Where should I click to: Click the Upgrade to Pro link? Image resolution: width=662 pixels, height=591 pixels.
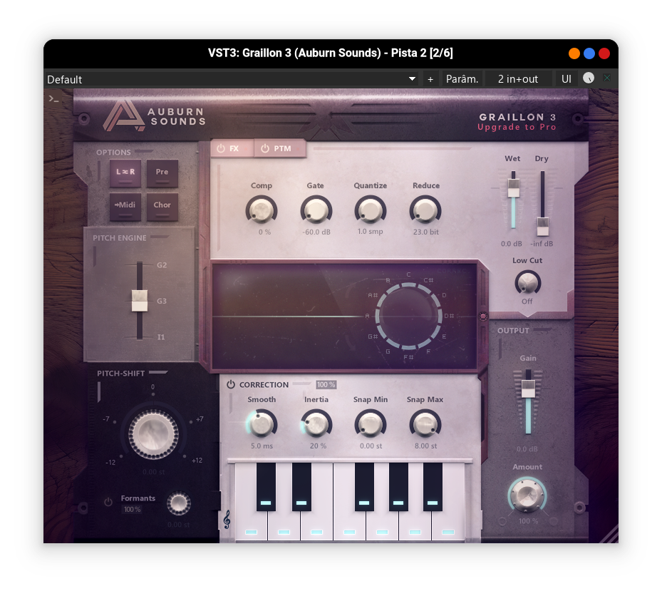[x=517, y=128]
